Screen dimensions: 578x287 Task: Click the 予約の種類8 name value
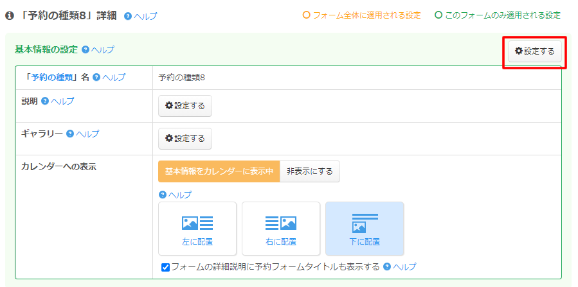[182, 78]
